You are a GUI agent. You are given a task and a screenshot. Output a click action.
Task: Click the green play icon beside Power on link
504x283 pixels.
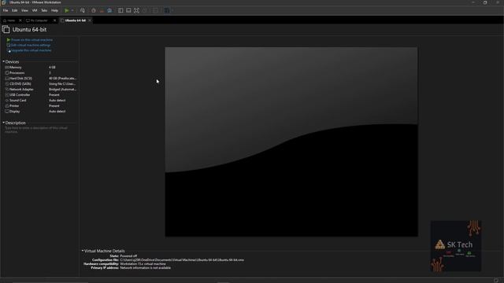tap(9, 40)
